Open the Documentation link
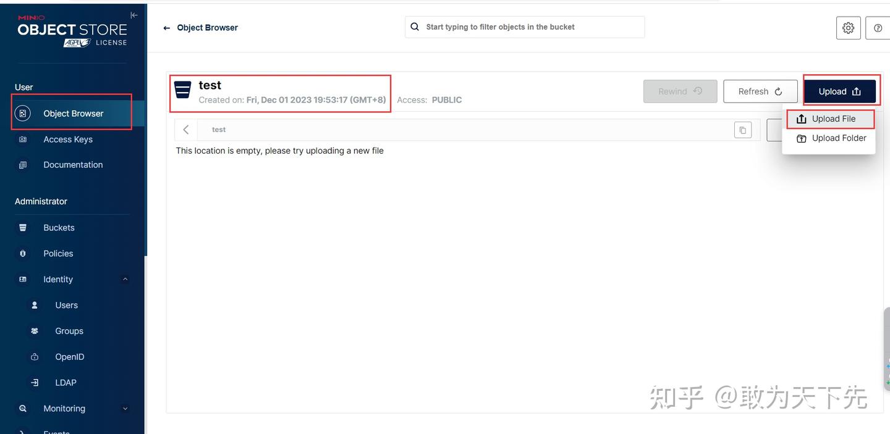 (x=72, y=165)
